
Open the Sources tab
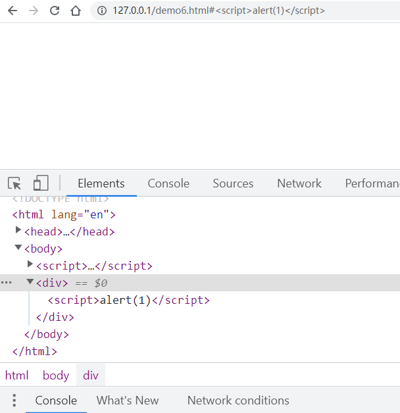click(233, 183)
